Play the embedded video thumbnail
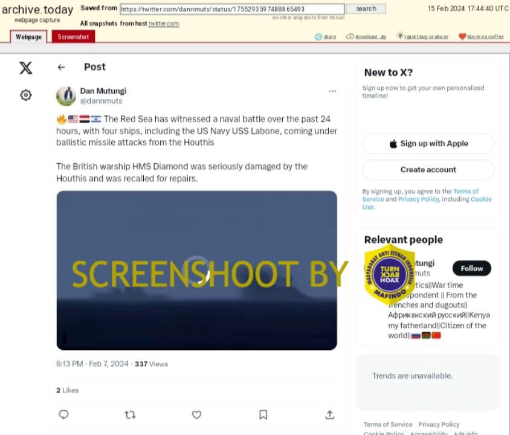 pyautogui.click(x=197, y=271)
